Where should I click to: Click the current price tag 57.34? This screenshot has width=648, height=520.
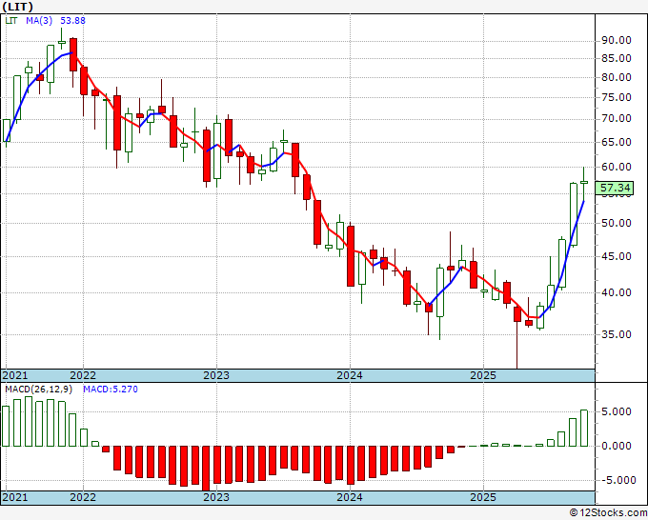615,188
